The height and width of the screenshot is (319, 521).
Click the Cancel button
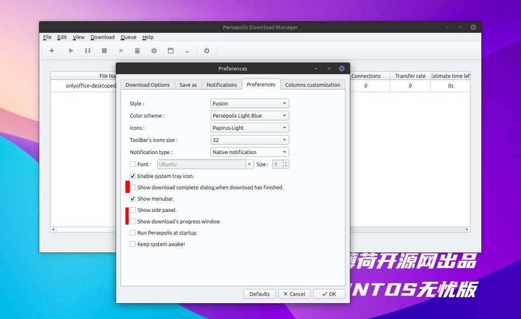[x=295, y=294]
